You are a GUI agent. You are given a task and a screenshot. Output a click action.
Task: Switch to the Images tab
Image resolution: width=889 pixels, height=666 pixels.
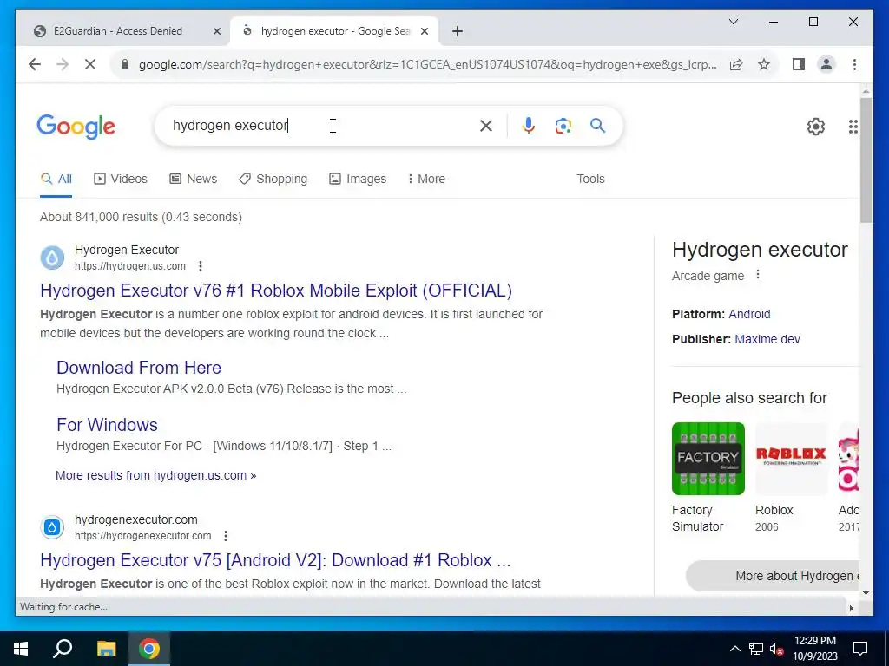358,179
